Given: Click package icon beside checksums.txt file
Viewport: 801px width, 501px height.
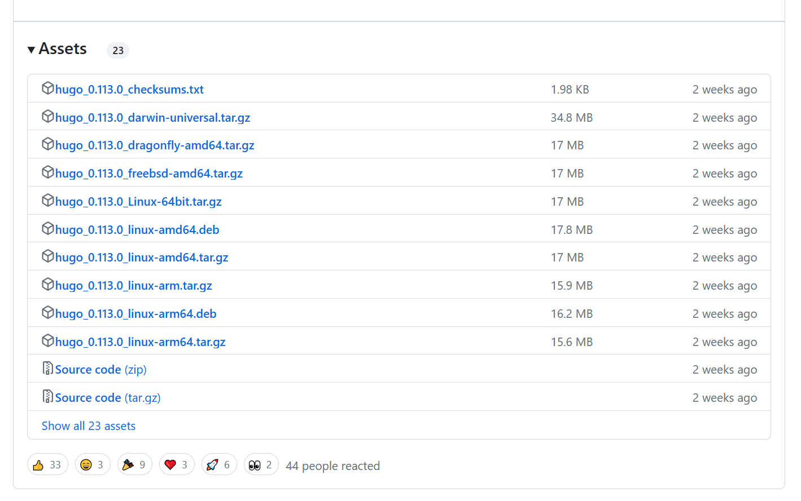Looking at the screenshot, I should 48,88.
